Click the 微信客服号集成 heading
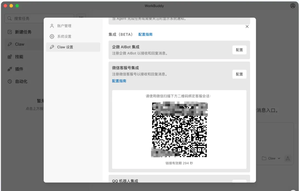The image size is (299, 191). pyautogui.click(x=125, y=68)
